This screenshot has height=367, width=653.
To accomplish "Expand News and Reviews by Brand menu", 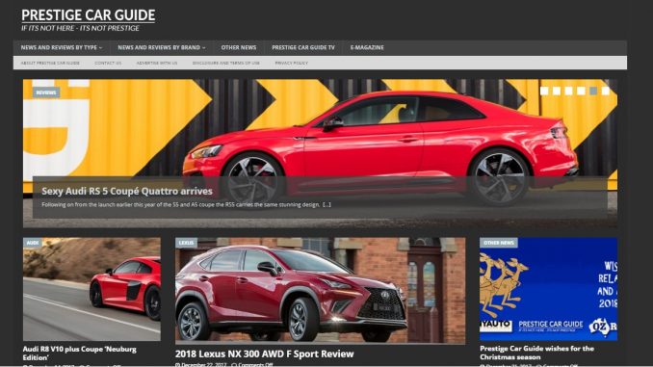I will pos(162,47).
